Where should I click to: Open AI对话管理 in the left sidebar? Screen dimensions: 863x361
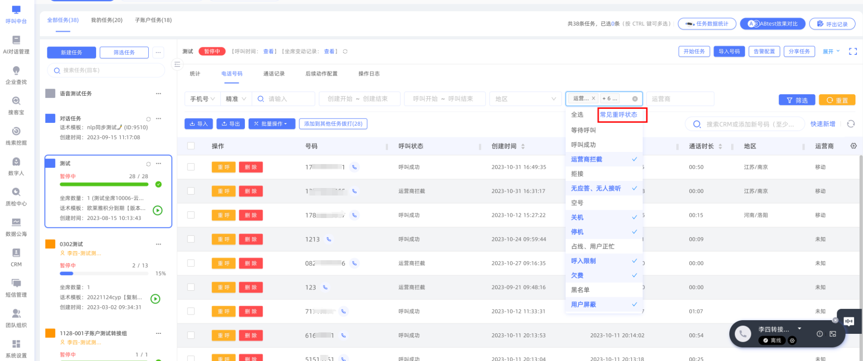tap(16, 45)
